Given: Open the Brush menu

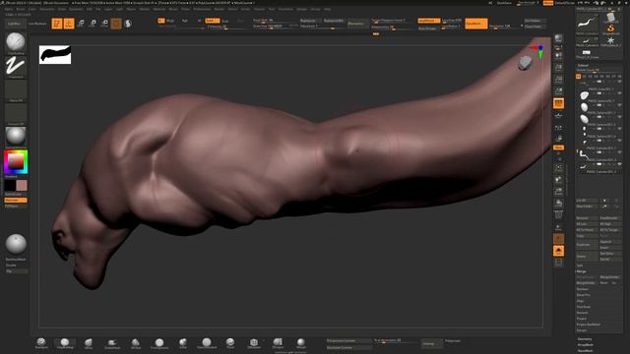Looking at the screenshot, I should coord(20,9).
